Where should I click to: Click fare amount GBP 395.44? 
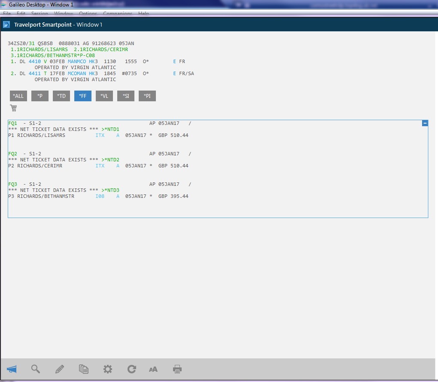(x=173, y=196)
